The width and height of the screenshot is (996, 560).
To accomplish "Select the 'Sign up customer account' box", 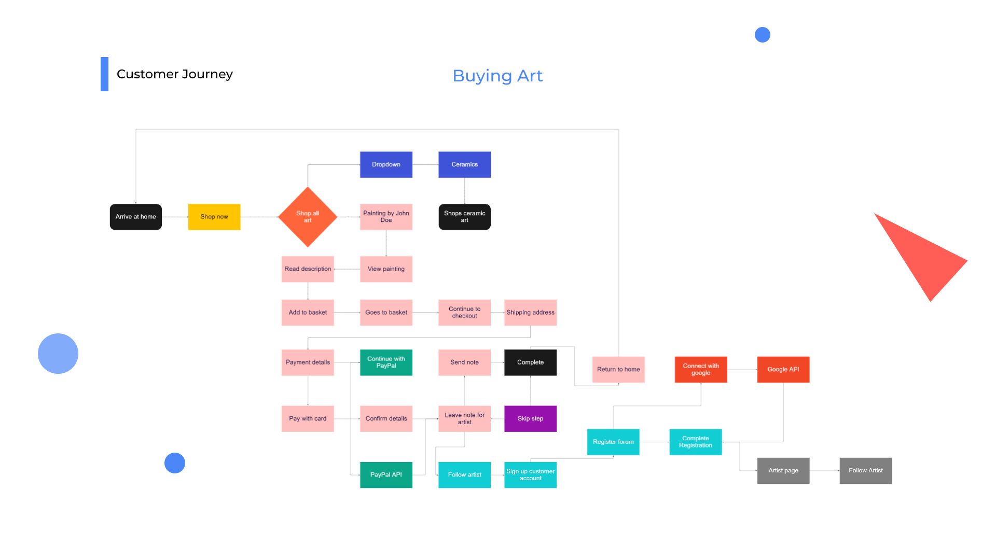I will pyautogui.click(x=530, y=475).
